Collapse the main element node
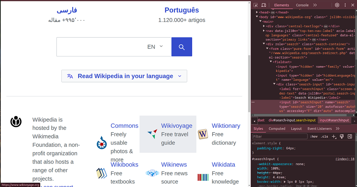357x187 pixels. (x=260, y=21)
